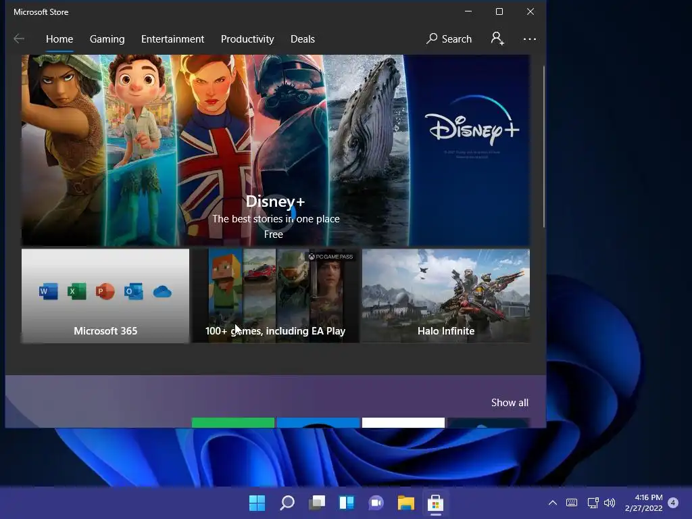Open the Microsoft 365 tile
The width and height of the screenshot is (692, 519).
pos(105,296)
